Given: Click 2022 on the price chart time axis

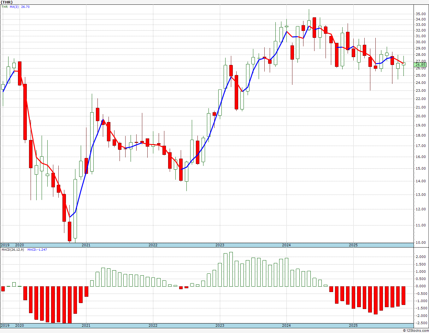Looking at the screenshot, I should pos(153,245).
